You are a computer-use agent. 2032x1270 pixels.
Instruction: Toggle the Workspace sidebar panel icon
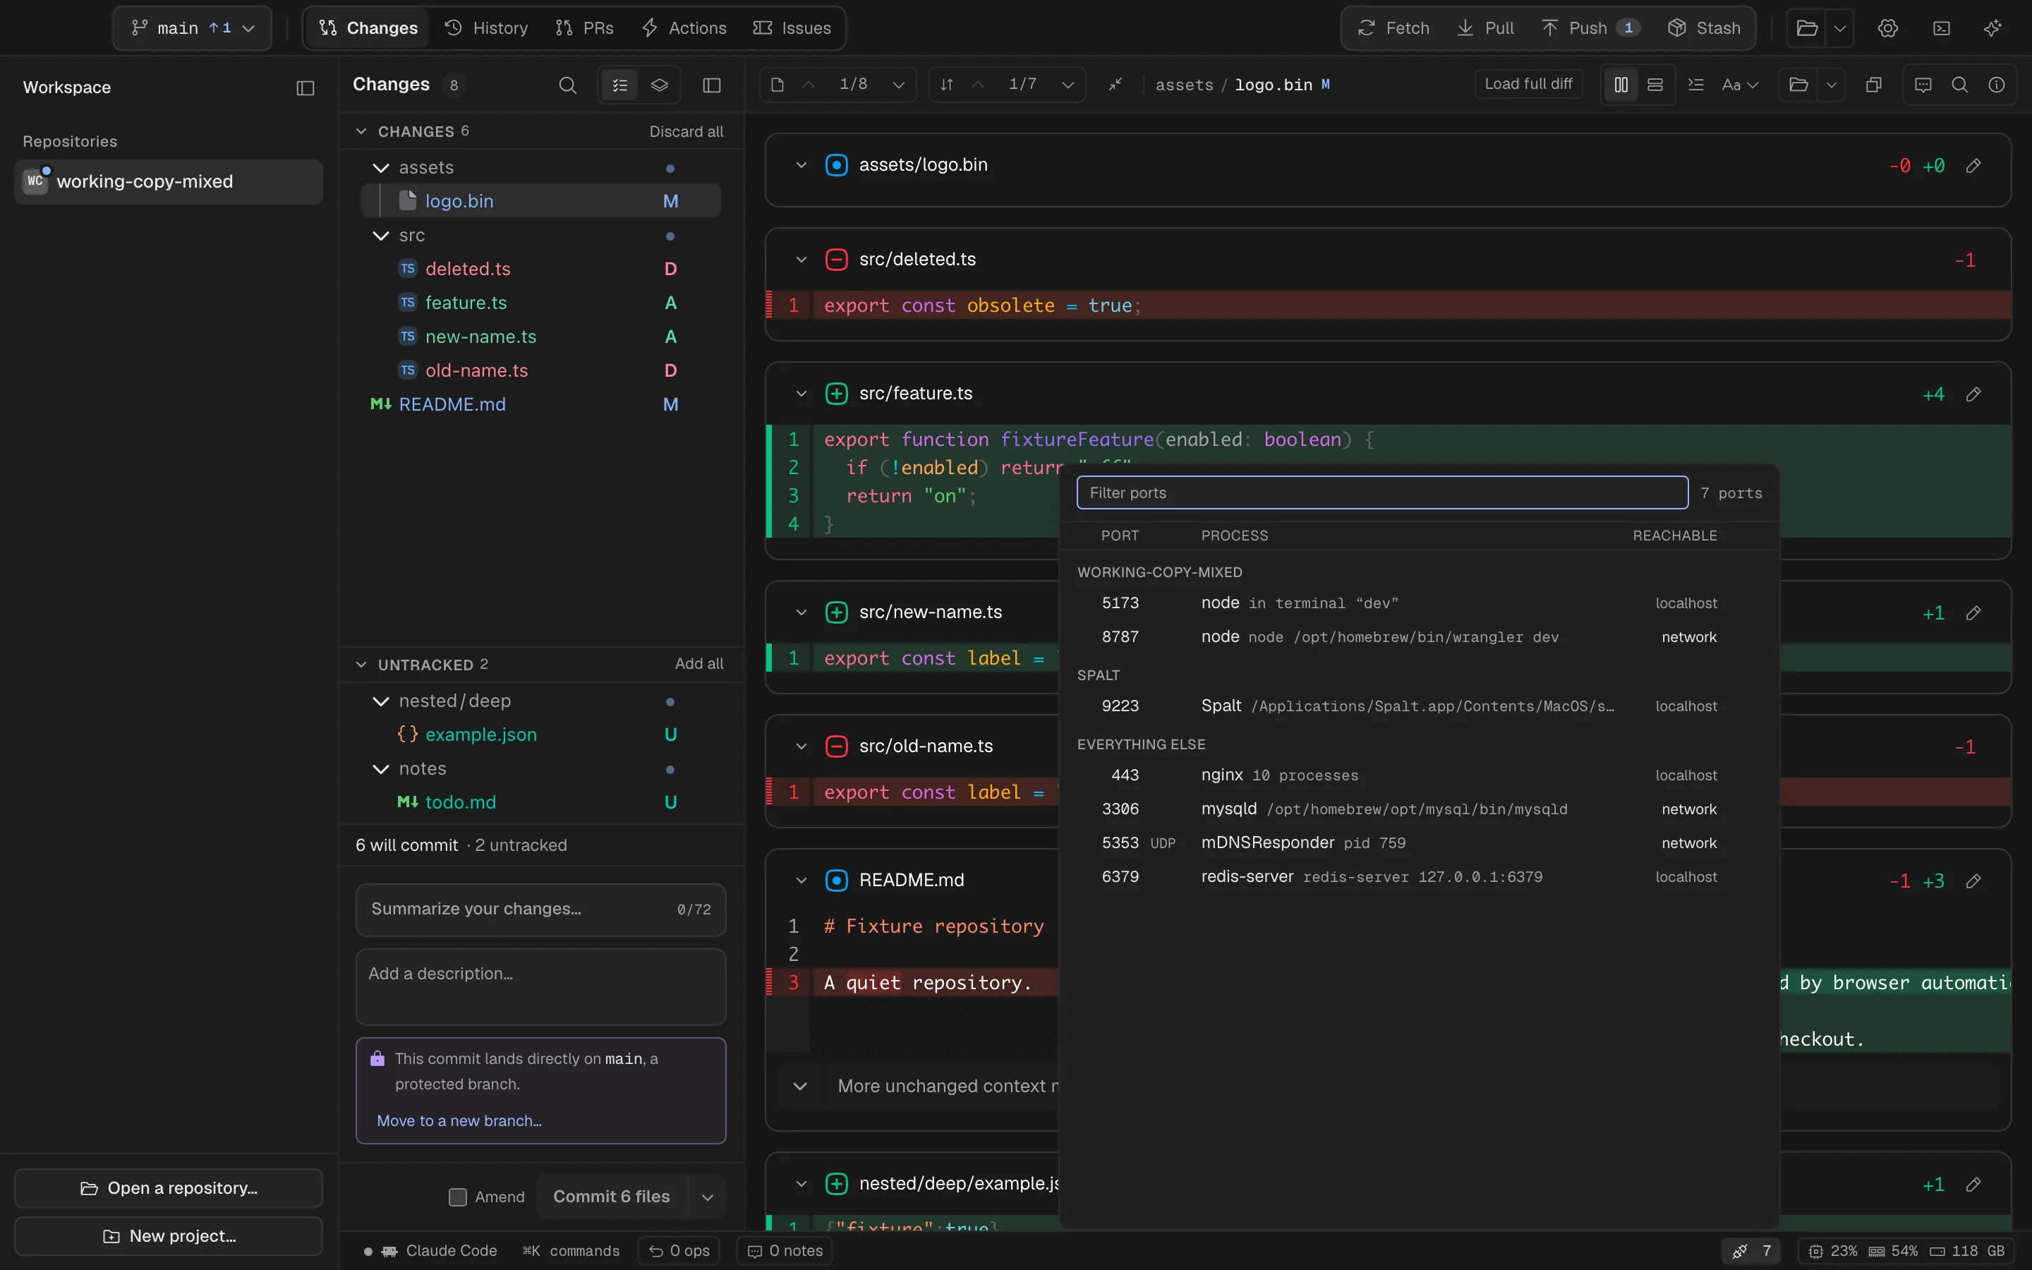coord(306,88)
